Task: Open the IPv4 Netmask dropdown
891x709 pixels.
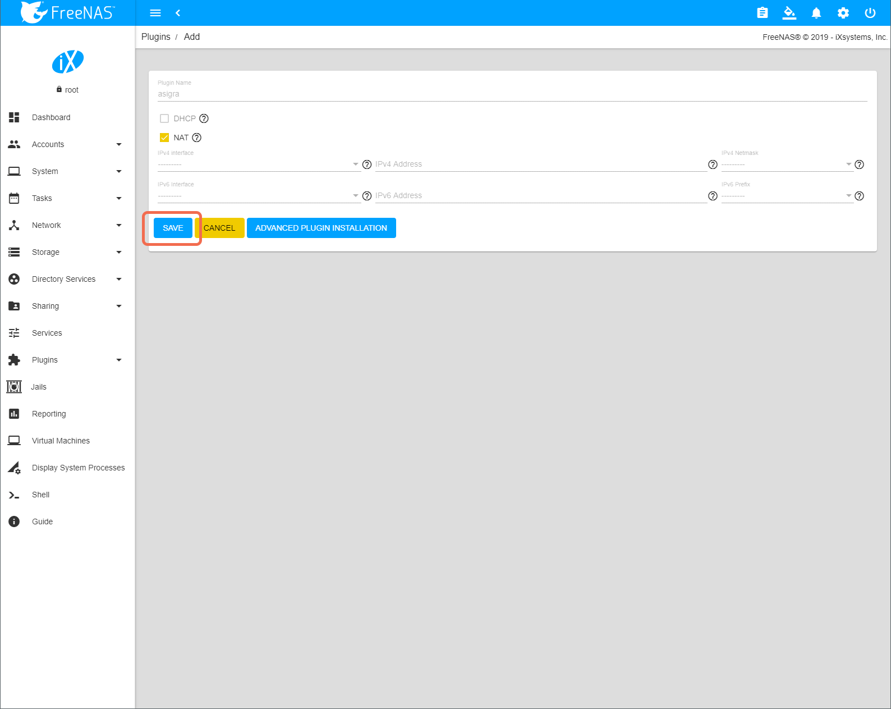Action: coord(787,164)
